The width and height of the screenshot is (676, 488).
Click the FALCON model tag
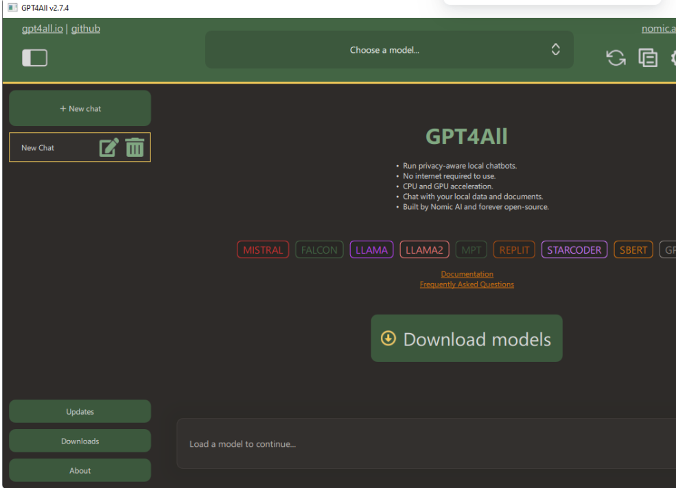point(319,249)
